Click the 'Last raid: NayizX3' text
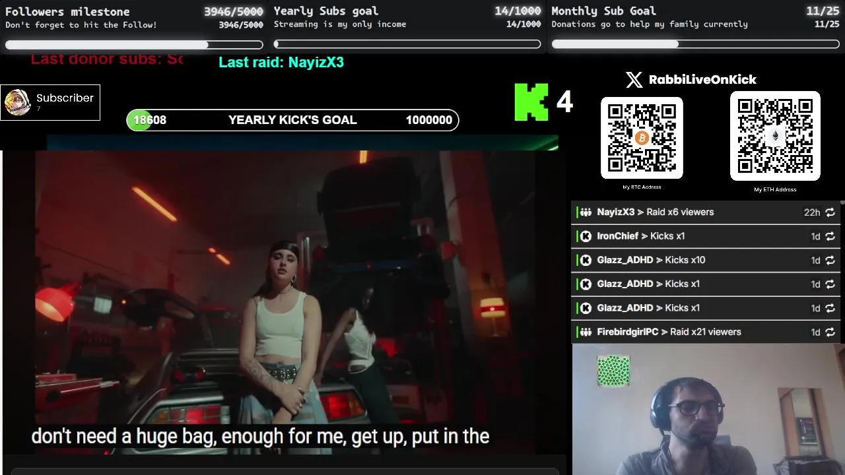845x475 pixels. (x=281, y=62)
